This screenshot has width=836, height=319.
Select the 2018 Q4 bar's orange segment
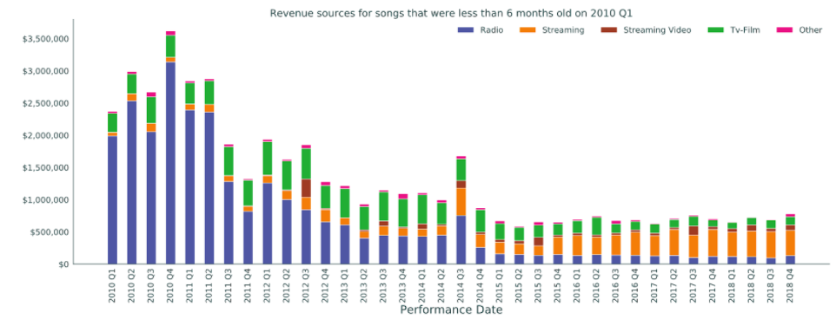click(x=790, y=243)
